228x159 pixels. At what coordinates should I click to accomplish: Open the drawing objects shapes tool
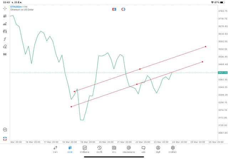point(5,47)
